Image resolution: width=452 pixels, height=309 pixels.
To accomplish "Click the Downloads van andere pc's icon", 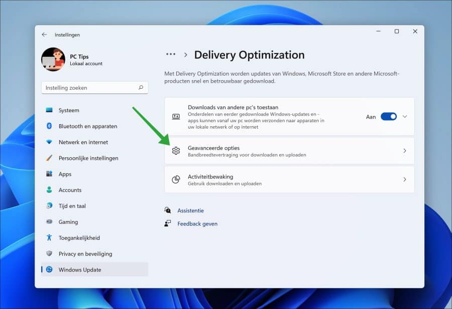I will click(x=176, y=116).
